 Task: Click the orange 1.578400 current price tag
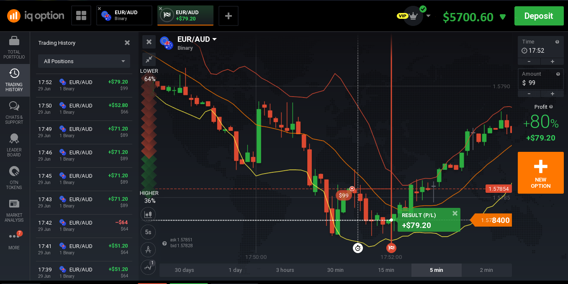[491, 220]
